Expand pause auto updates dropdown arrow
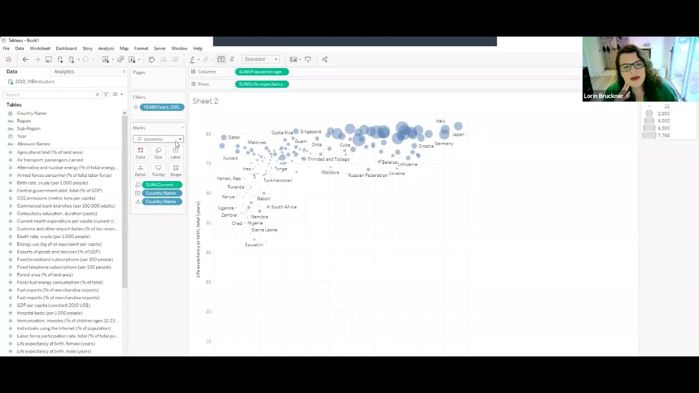 (79, 59)
